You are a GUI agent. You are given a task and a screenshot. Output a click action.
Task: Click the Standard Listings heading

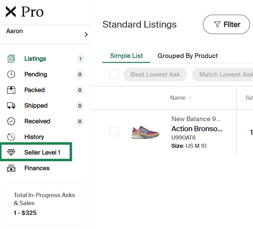coord(140,25)
